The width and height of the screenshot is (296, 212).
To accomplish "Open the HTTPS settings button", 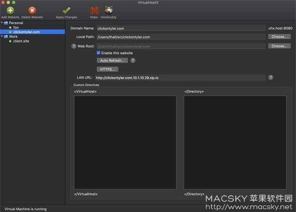I will coord(108,69).
